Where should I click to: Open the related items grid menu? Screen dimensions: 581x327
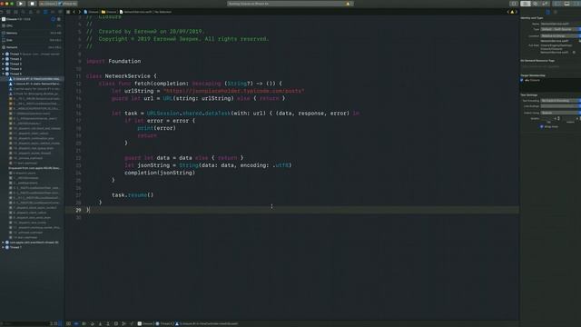(68, 12)
